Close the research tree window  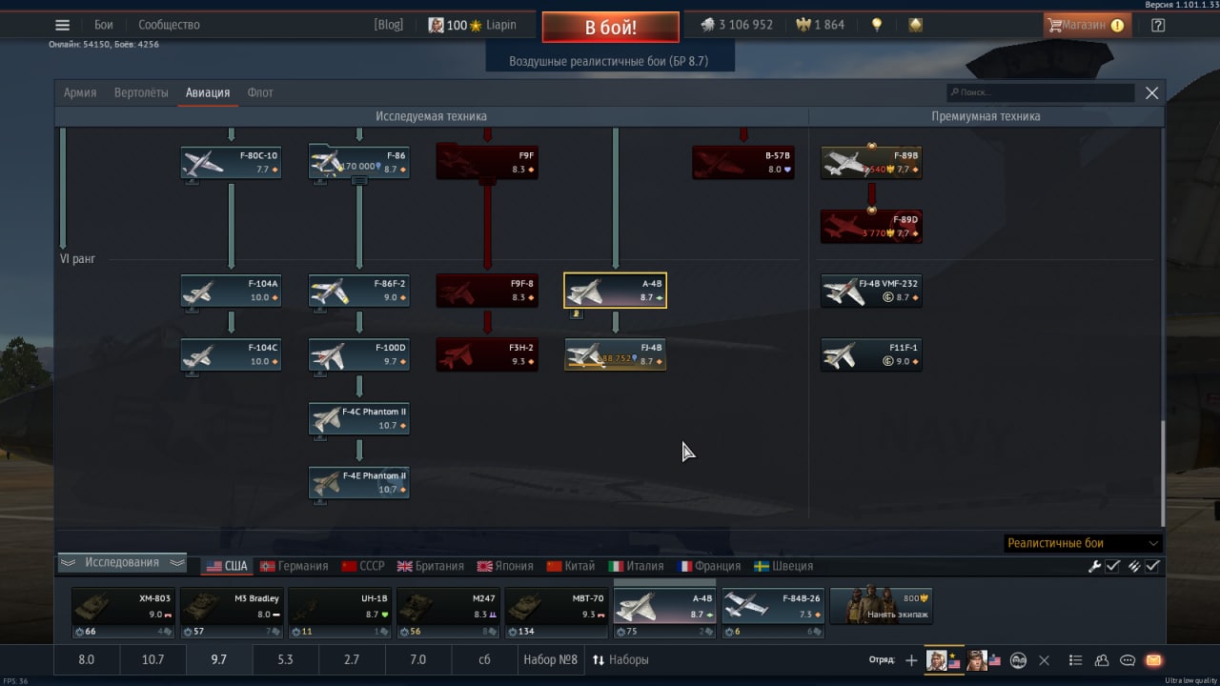point(1151,92)
